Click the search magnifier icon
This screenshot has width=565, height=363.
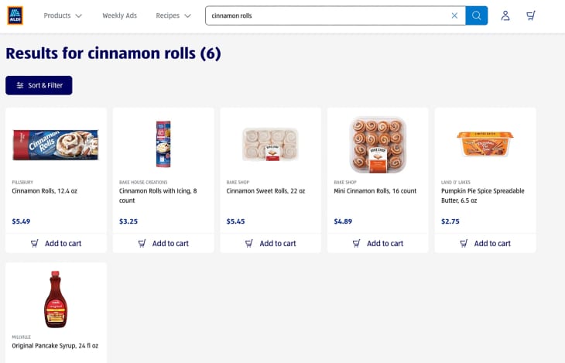tap(476, 15)
